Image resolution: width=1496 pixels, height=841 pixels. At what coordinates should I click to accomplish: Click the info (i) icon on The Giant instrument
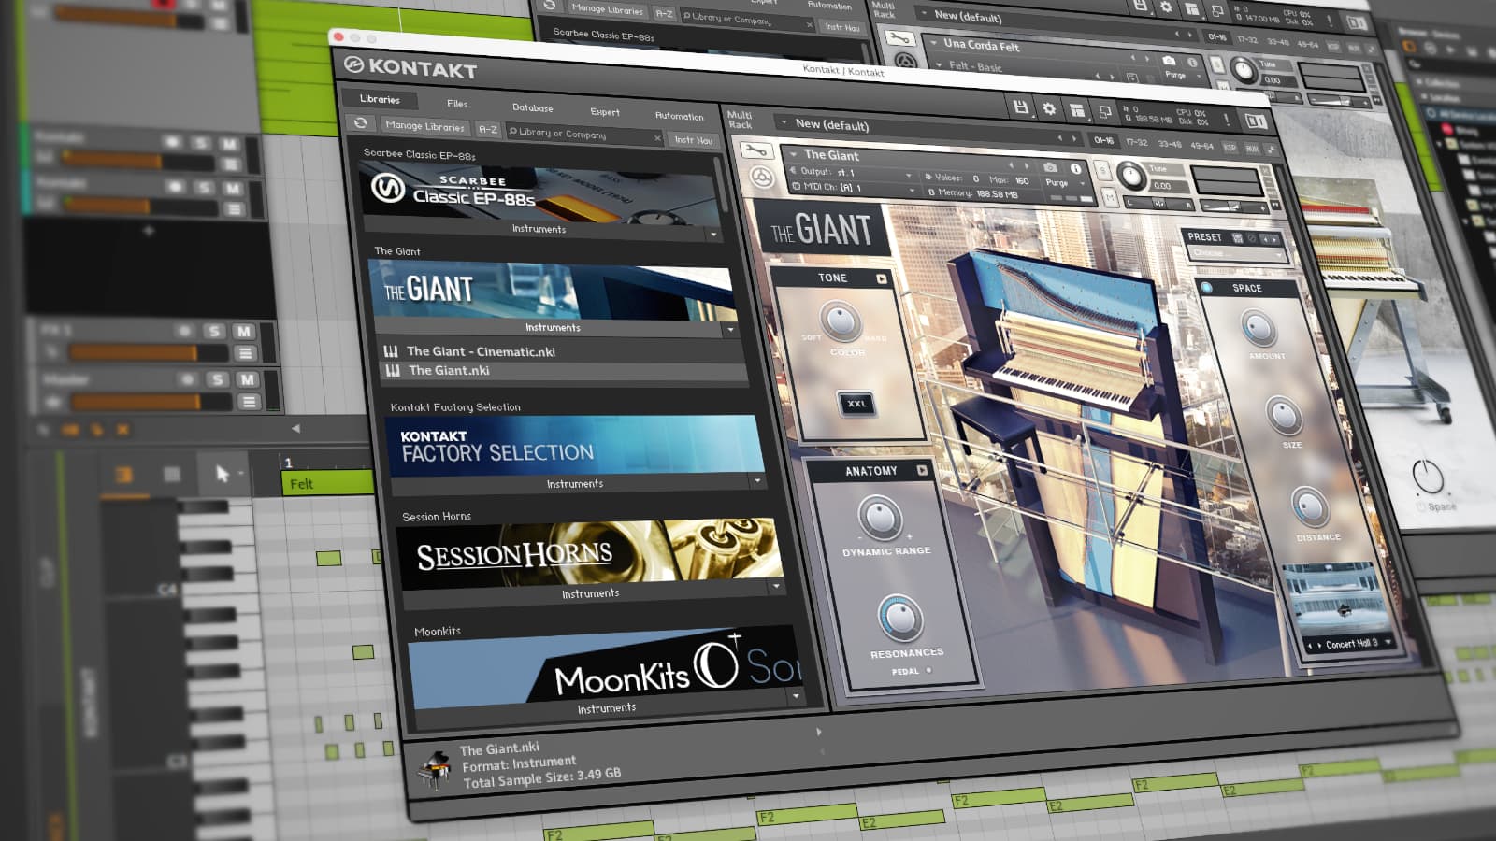point(1075,169)
